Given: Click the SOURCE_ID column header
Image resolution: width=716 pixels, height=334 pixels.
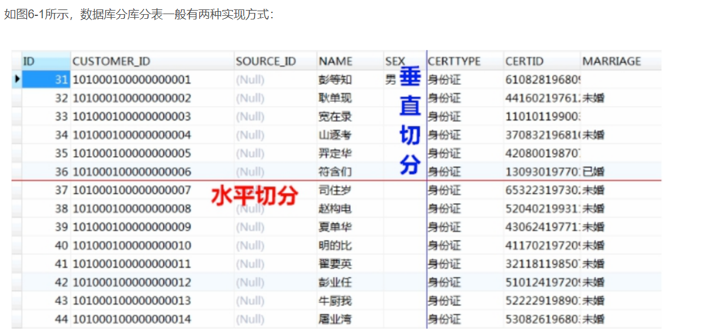Looking at the screenshot, I should (275, 61).
